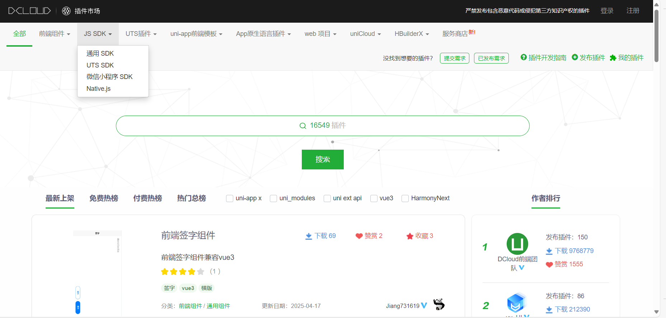Click the download icon next to 下载 69
This screenshot has height=318, width=666.
pyautogui.click(x=309, y=236)
